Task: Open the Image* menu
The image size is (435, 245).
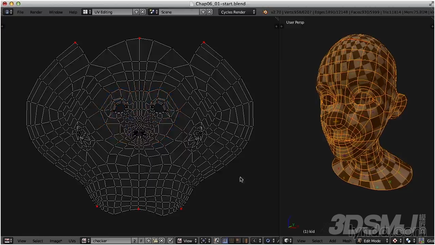Action: pyautogui.click(x=56, y=241)
